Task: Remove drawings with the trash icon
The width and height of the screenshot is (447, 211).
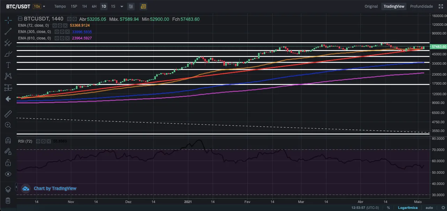Action: [x=8, y=201]
